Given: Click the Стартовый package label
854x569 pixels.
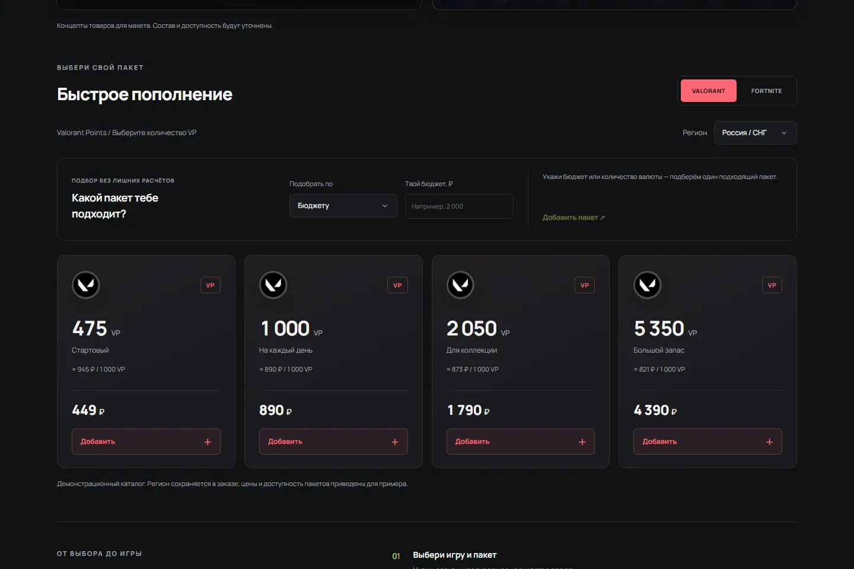Looking at the screenshot, I should [90, 350].
